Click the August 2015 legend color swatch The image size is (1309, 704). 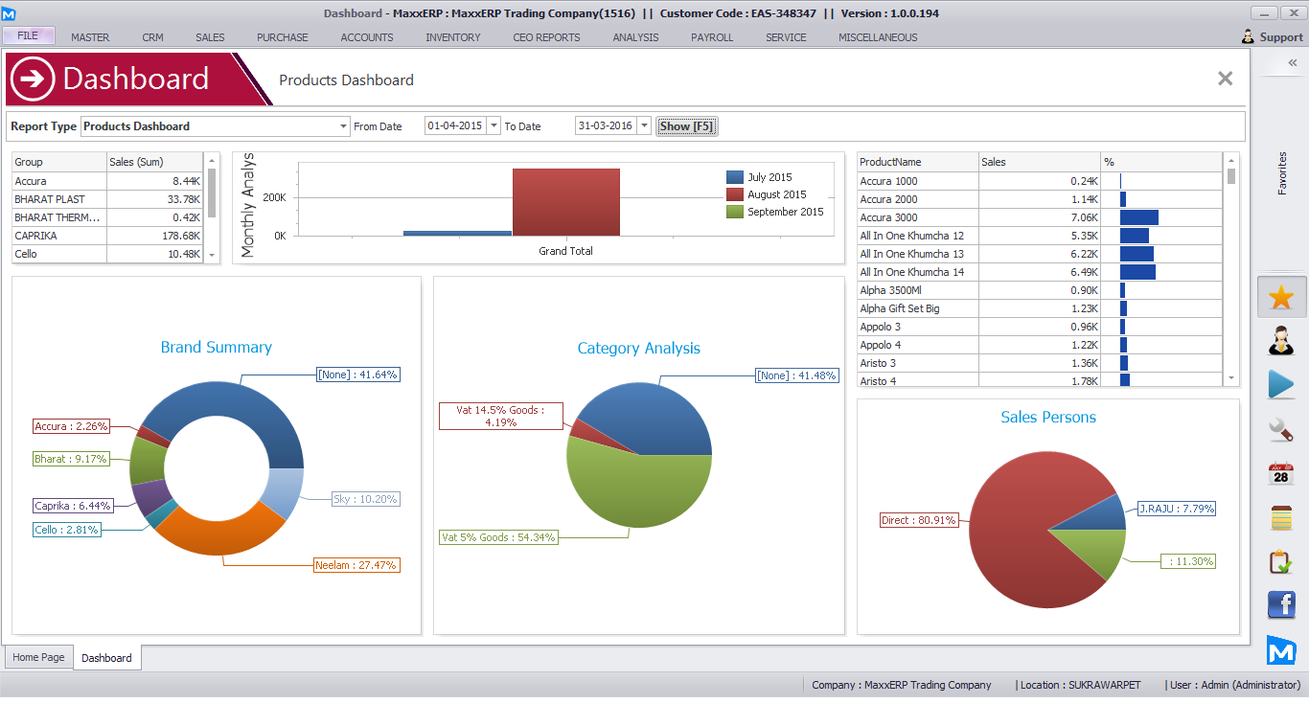pos(735,194)
